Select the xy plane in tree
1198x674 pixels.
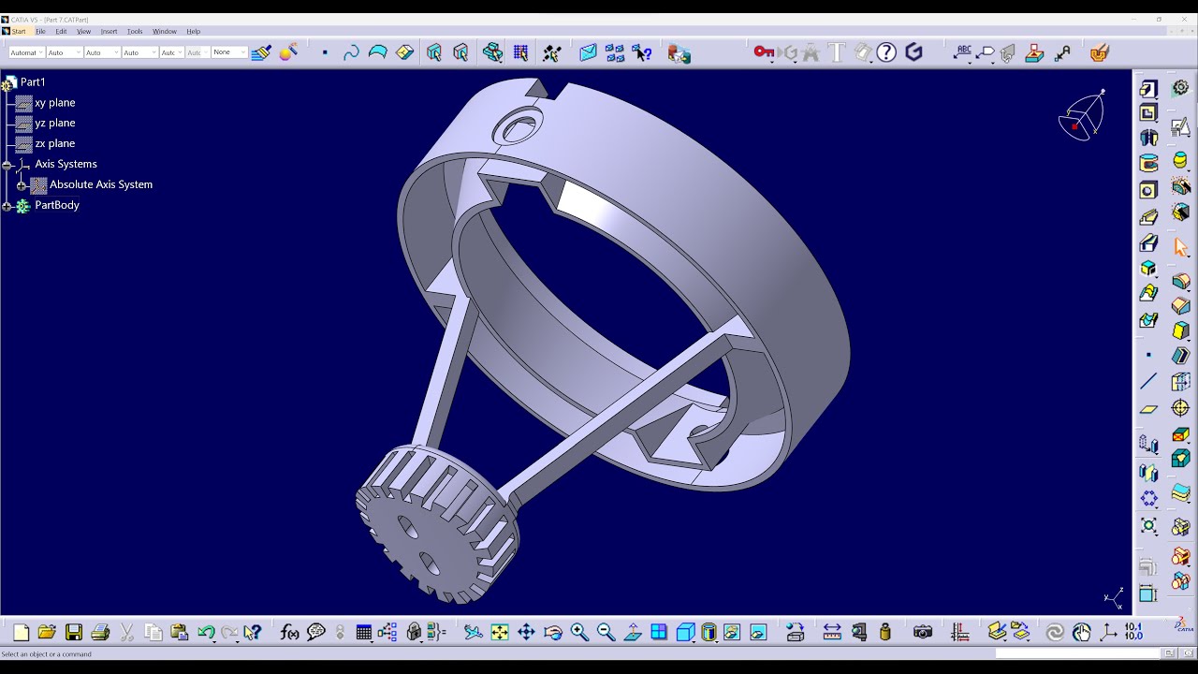55,103
